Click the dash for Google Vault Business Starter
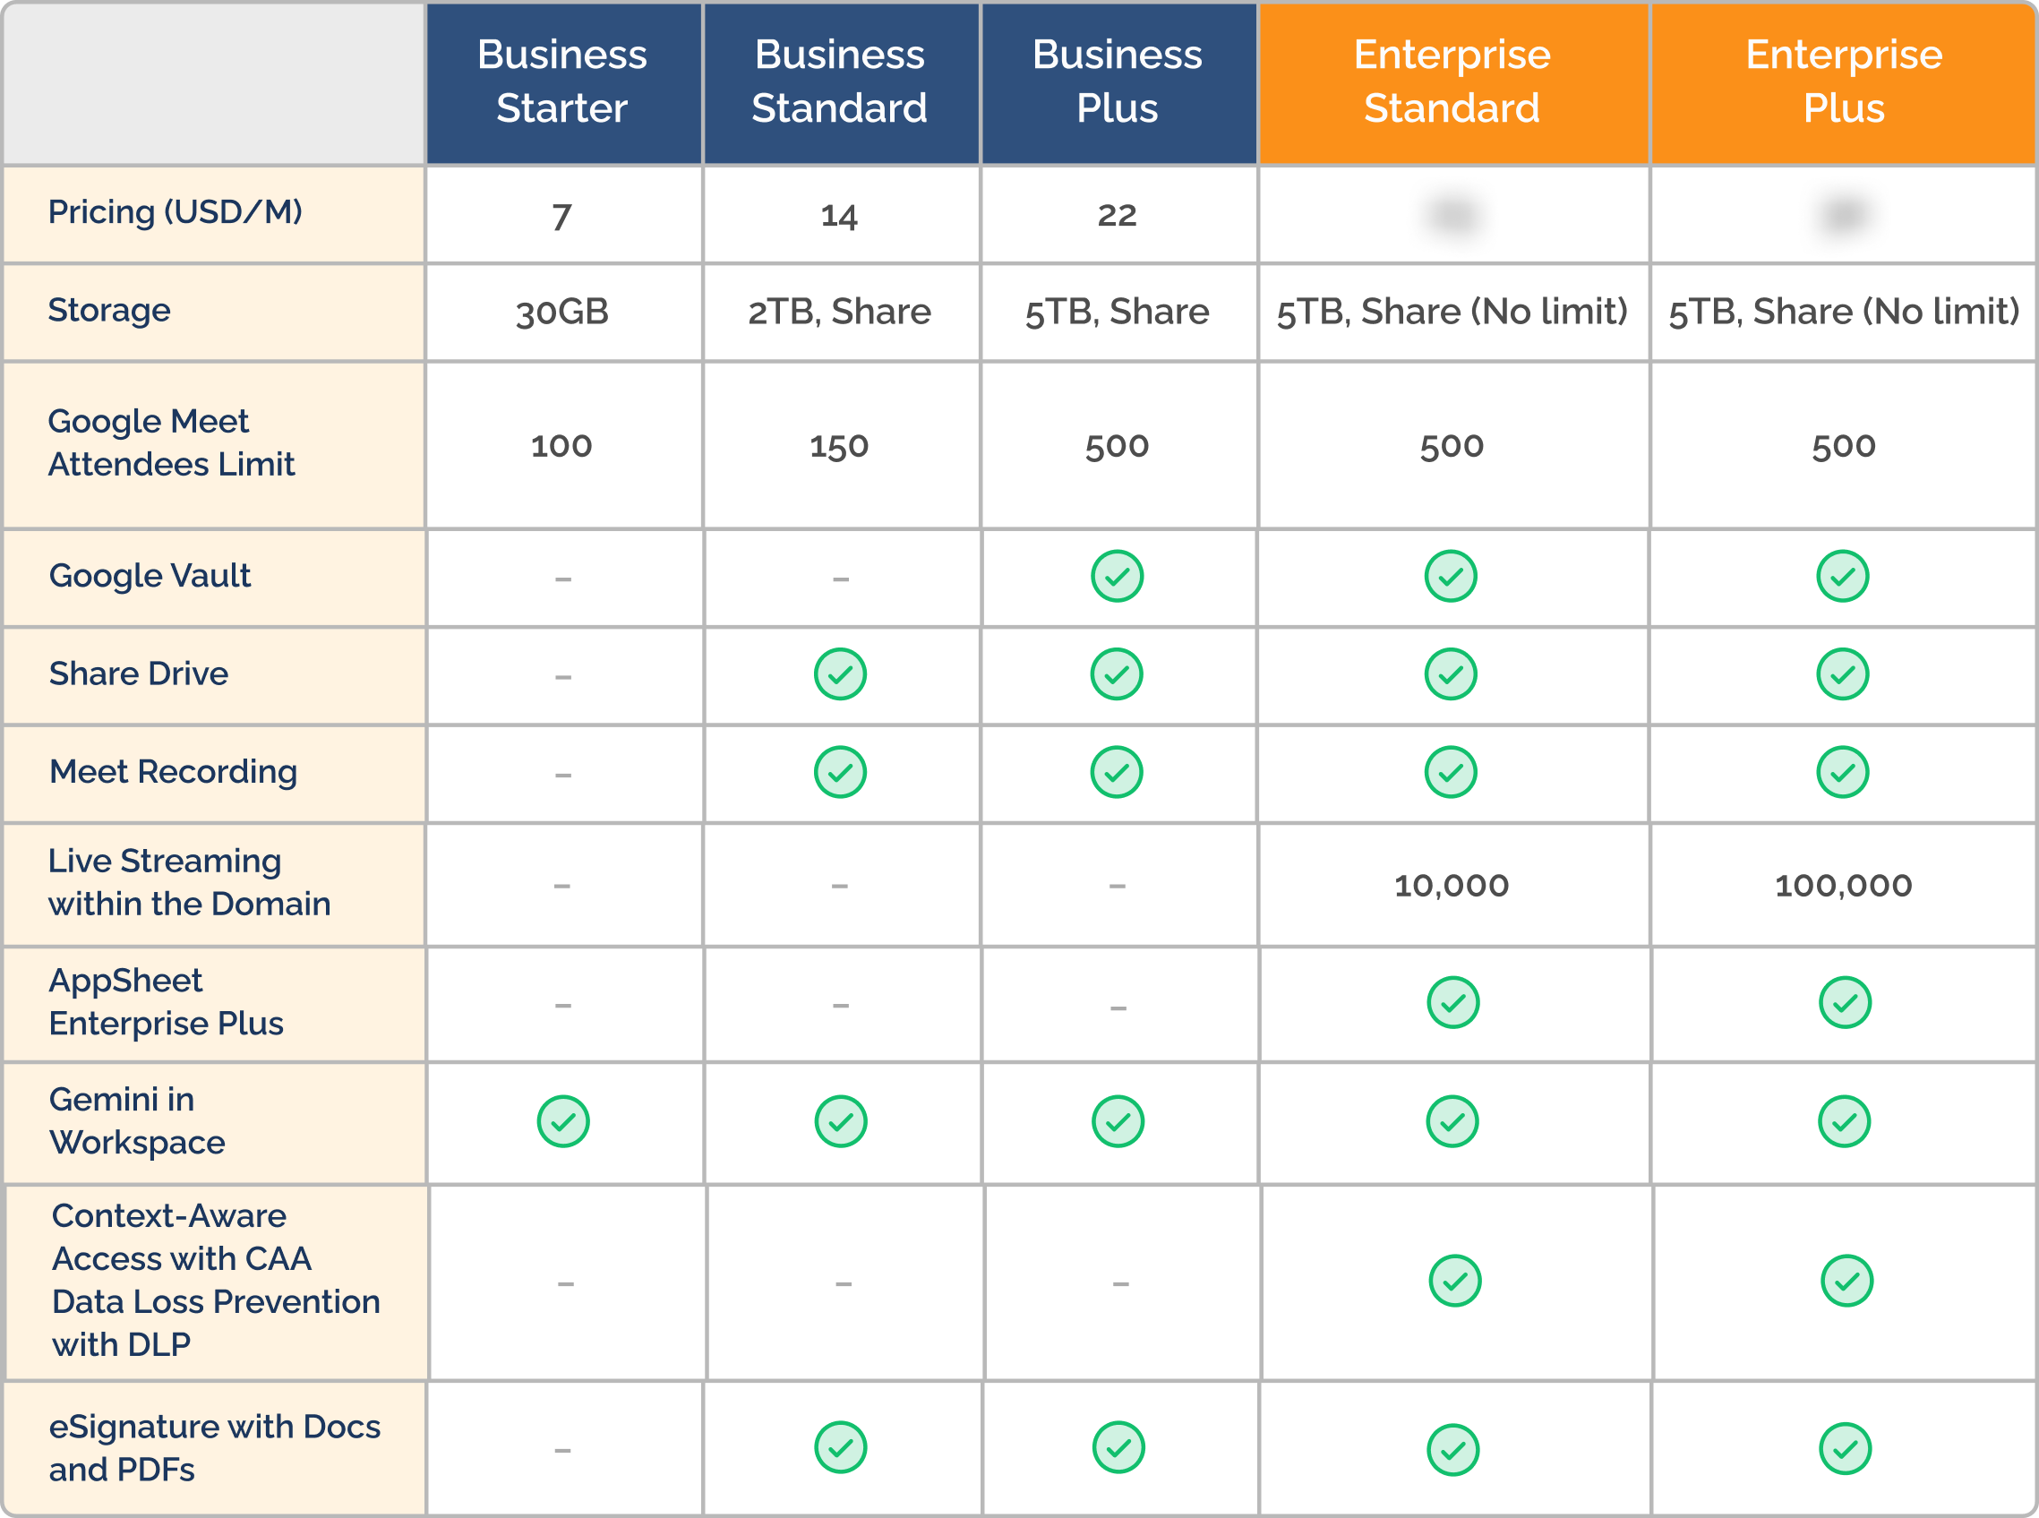The height and width of the screenshot is (1518, 2039). (562, 579)
